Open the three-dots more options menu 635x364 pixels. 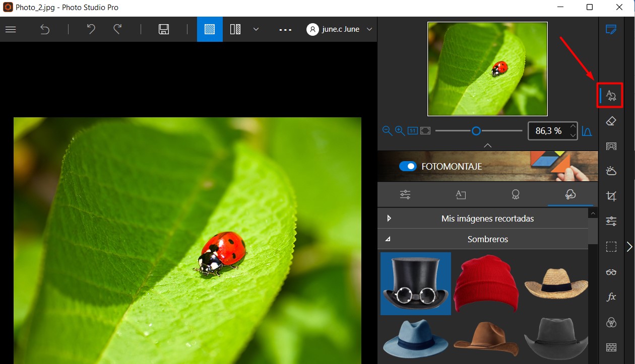(x=286, y=30)
